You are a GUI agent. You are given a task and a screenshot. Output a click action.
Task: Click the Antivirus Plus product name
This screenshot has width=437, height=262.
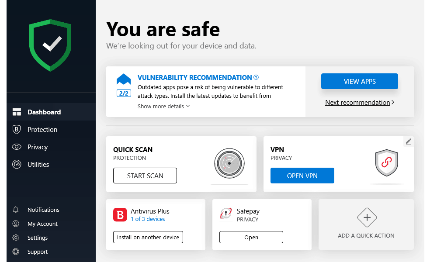[x=150, y=211]
